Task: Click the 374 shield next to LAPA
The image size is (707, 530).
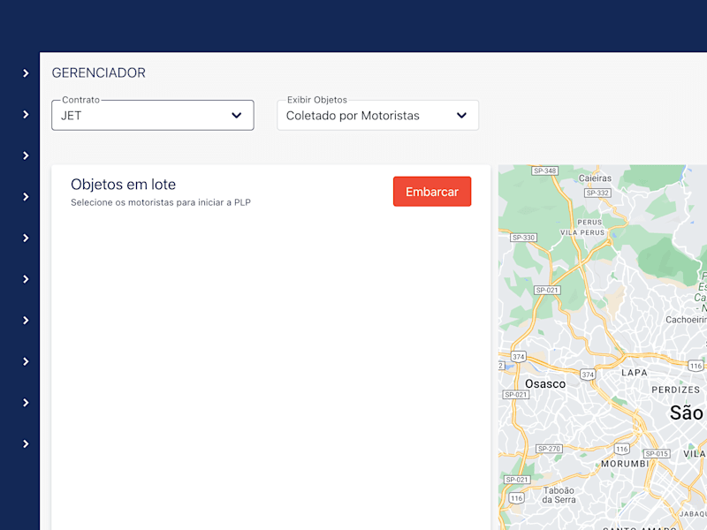Action: click(x=588, y=375)
